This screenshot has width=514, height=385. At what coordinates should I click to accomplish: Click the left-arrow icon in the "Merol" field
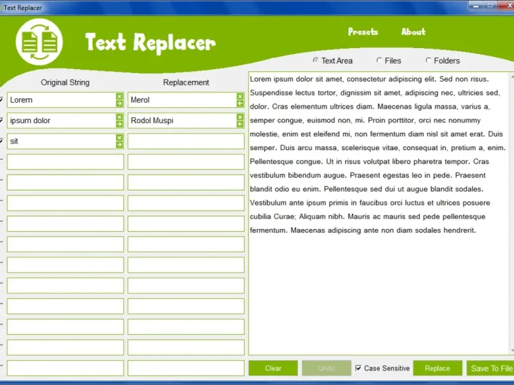[240, 103]
